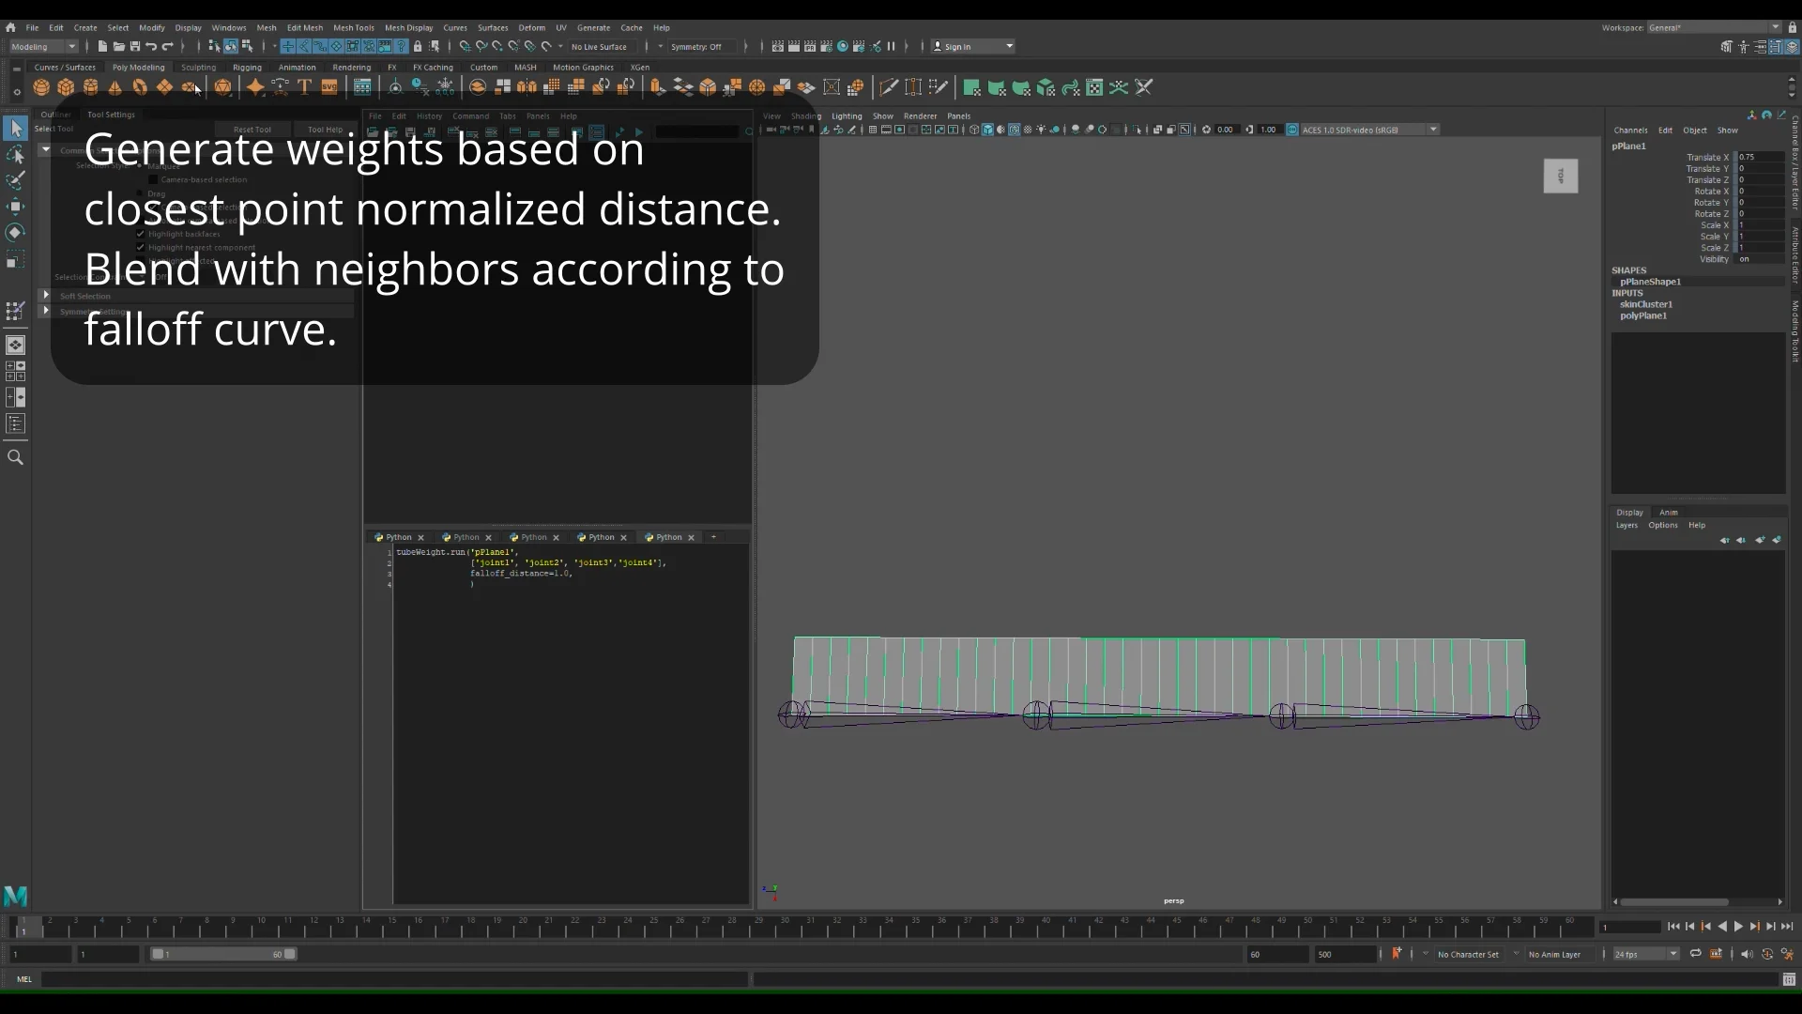Open the Modeling menu set dropdown
The image size is (1802, 1014).
[43, 46]
